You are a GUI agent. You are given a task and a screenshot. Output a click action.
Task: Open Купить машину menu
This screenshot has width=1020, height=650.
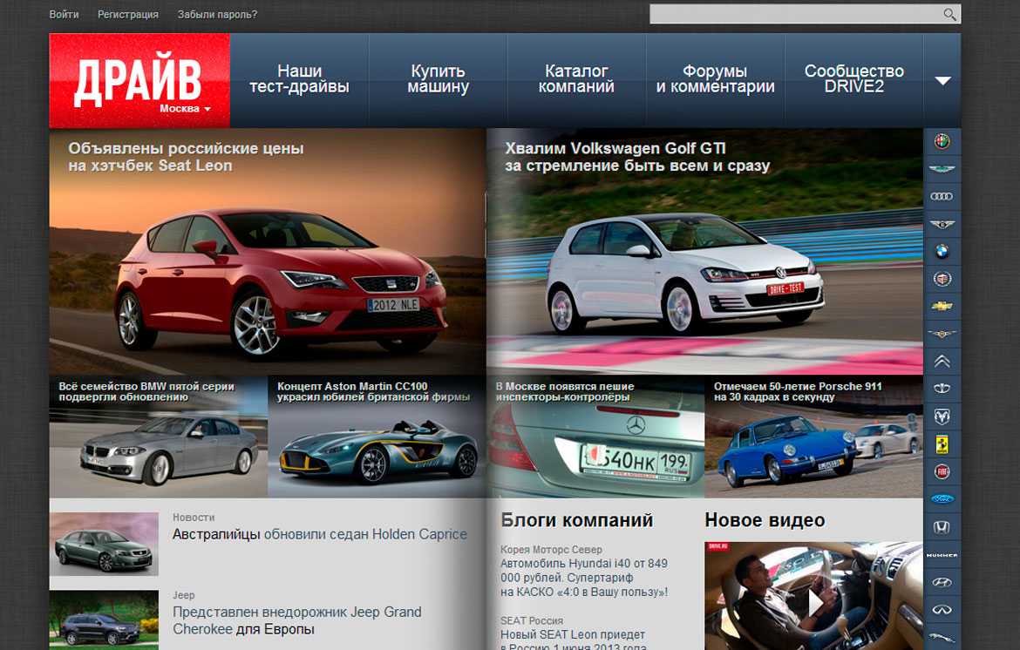point(438,79)
